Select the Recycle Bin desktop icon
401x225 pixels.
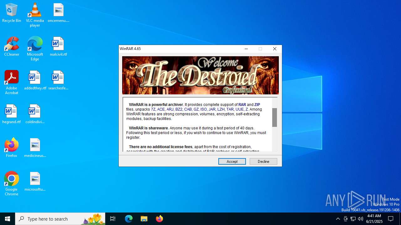(x=12, y=13)
